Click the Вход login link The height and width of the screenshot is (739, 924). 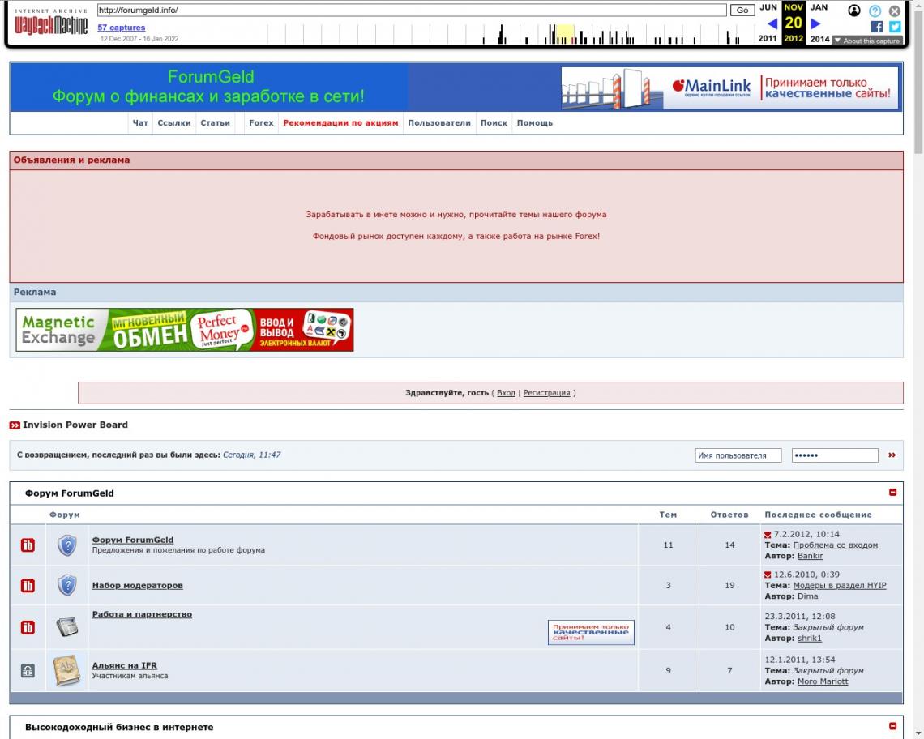[x=506, y=393]
